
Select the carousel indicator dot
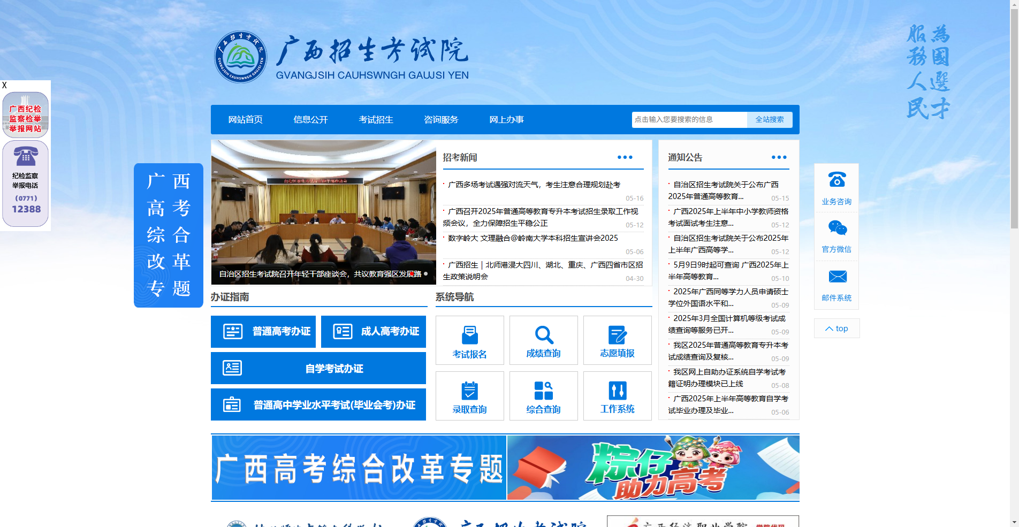pos(425,273)
